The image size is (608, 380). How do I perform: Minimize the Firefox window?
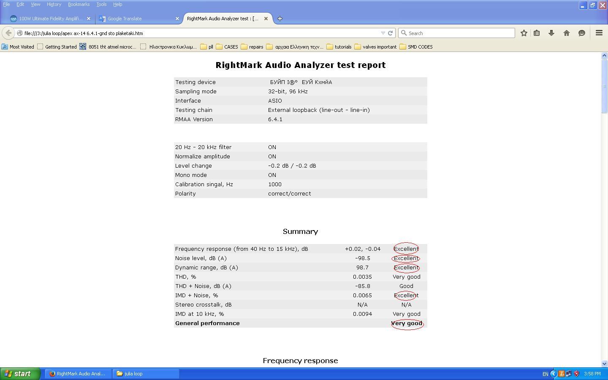point(583,5)
